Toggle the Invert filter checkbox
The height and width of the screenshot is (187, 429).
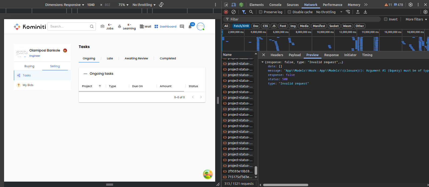point(386,19)
